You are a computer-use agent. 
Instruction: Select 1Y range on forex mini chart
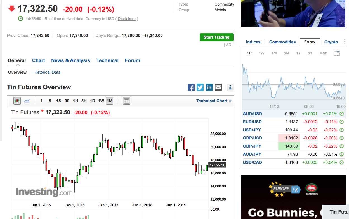click(x=298, y=53)
